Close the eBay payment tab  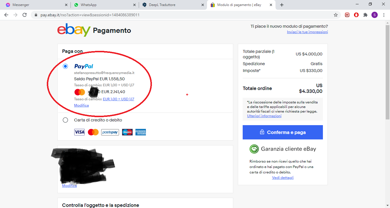271,5
